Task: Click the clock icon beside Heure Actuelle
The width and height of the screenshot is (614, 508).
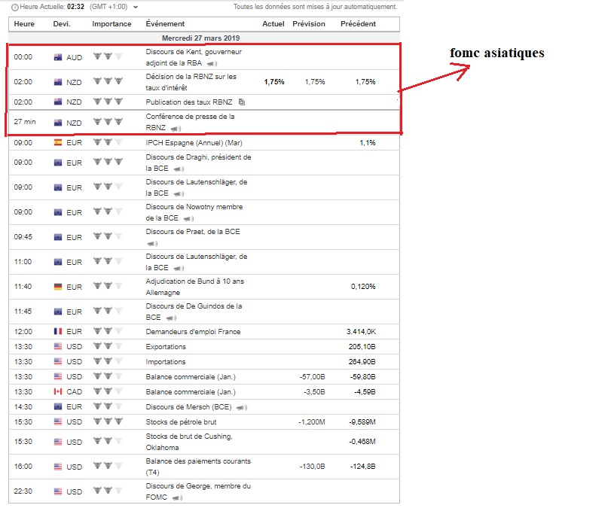Action: 15,7
